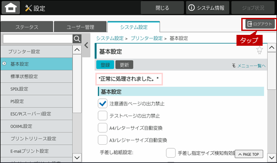
Task: Tap the ログアウト button
Action: pyautogui.click(x=260, y=24)
